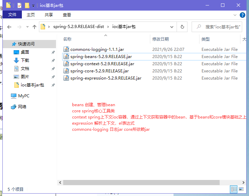Click the jar icon of spring-beans-5.2.9.RELEASE.jar

pyautogui.click(x=66, y=56)
